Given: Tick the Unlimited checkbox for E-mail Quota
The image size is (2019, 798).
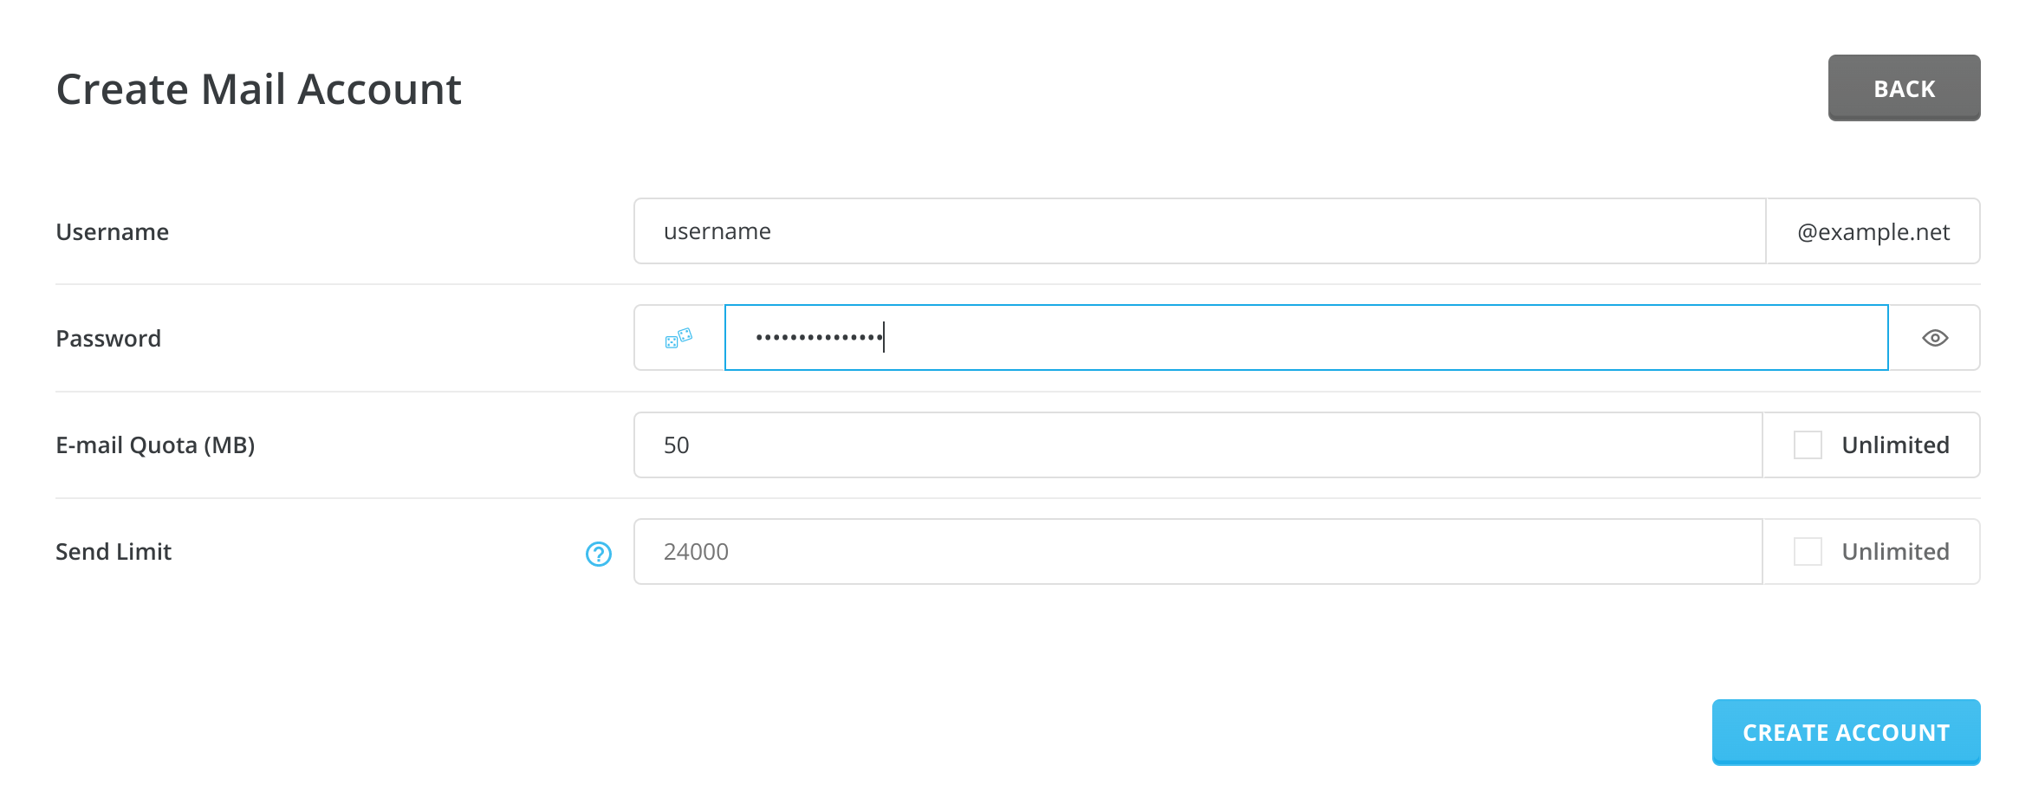Looking at the screenshot, I should 1808,445.
